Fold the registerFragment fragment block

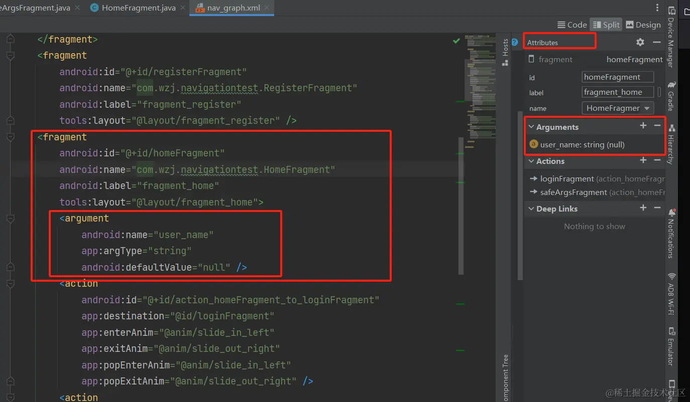(x=10, y=55)
